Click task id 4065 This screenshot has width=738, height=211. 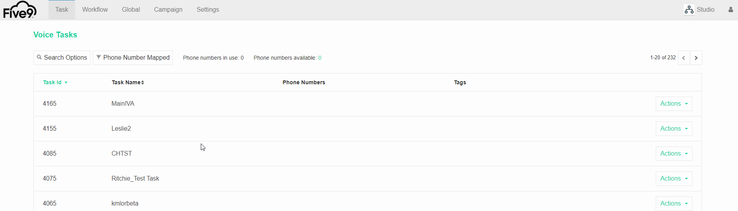[50, 204]
